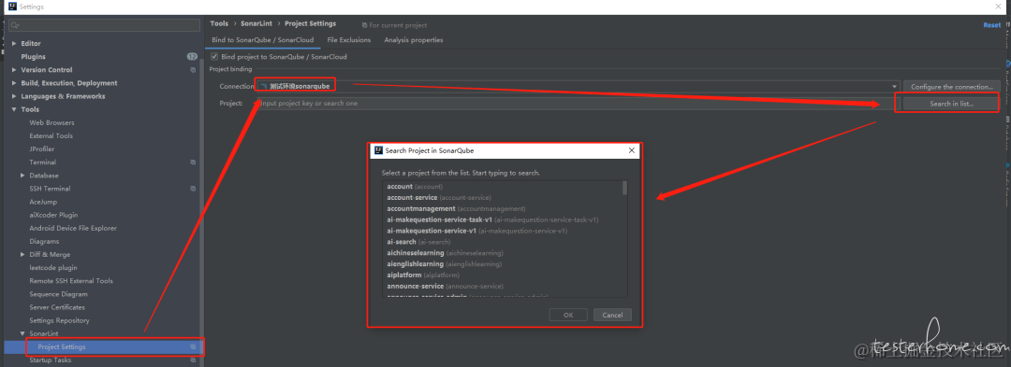Click the project list scrollbar thumb
Viewport: 1011px width, 367px height.
click(x=624, y=188)
